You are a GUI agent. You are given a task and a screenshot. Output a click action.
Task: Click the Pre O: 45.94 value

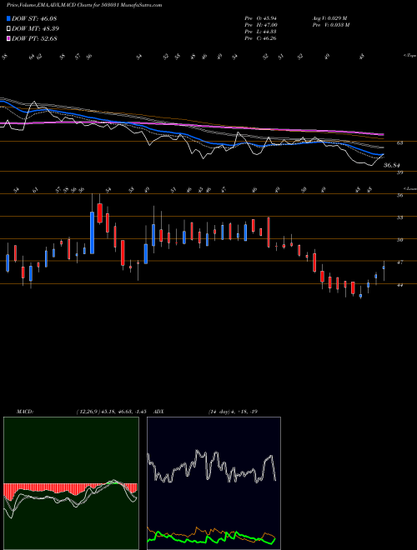tap(261, 18)
